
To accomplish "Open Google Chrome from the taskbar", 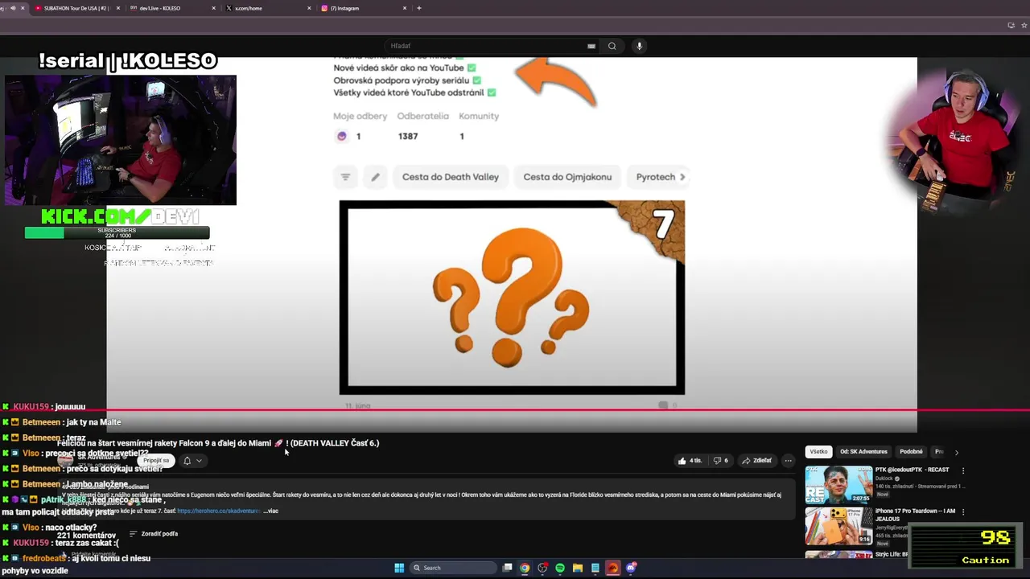I will pos(525,568).
